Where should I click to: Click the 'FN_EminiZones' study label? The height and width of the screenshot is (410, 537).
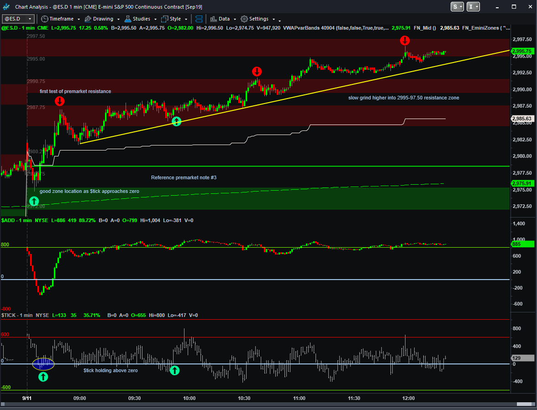[480, 28]
